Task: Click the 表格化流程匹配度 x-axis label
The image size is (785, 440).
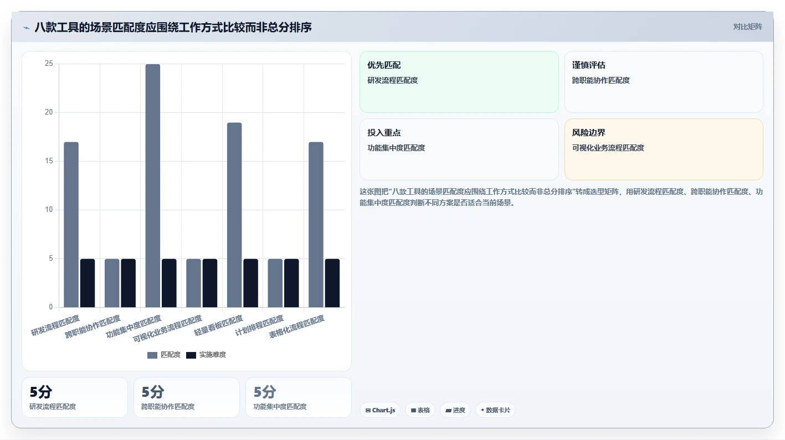Action: pyautogui.click(x=297, y=327)
